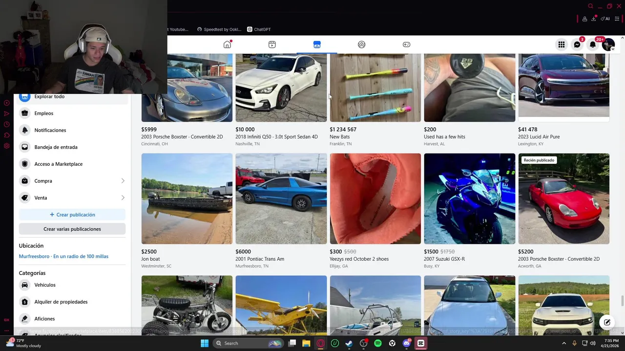Open the Windows Start button

(x=205, y=343)
